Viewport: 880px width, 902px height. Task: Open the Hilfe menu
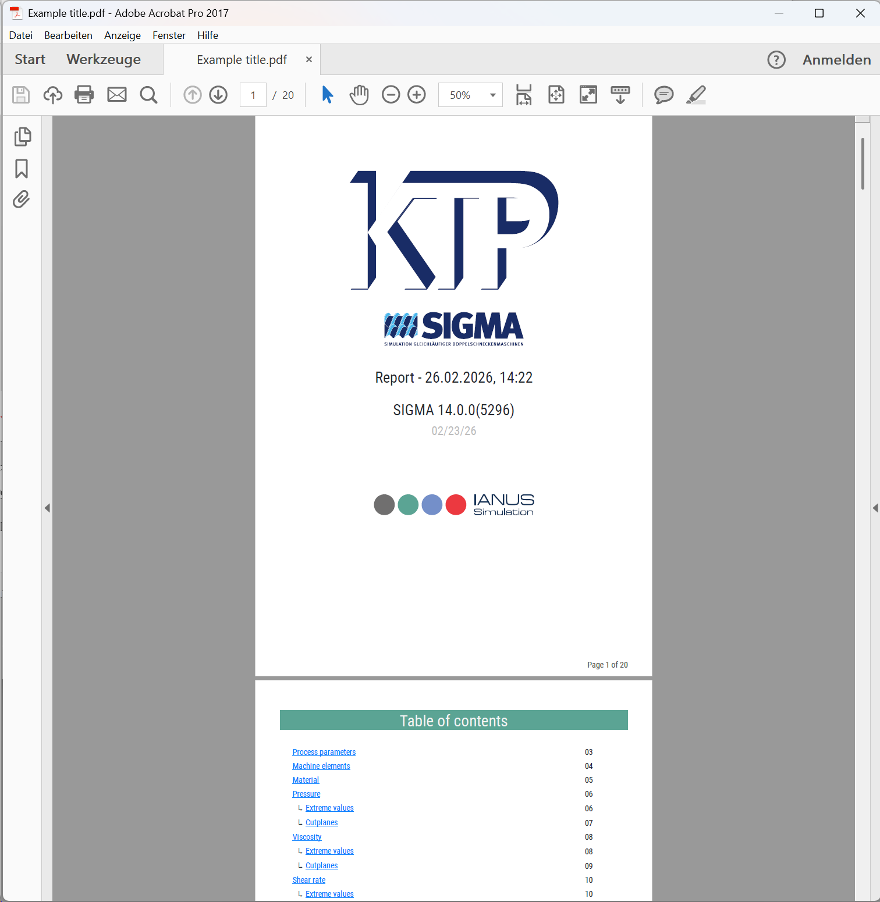click(x=208, y=35)
